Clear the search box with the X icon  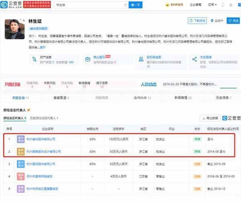[x=125, y=5]
